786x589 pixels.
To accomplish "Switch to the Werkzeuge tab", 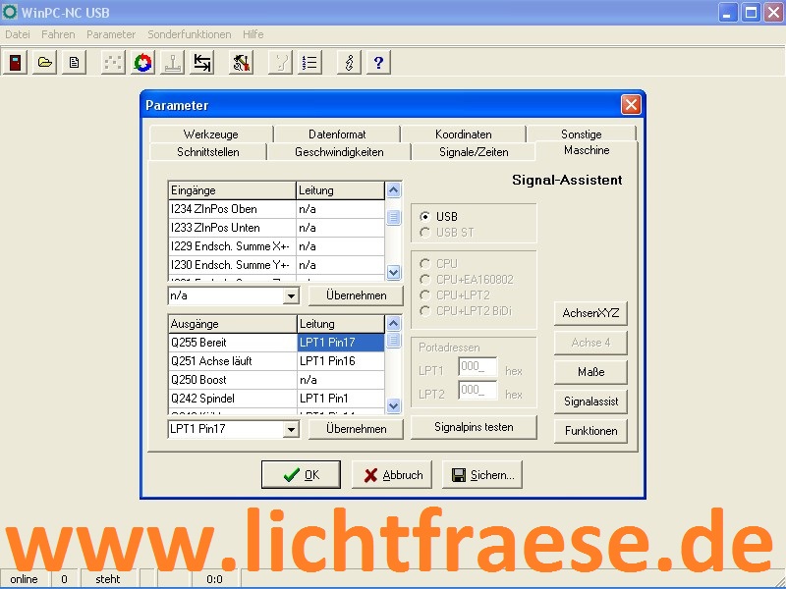I will [x=211, y=134].
